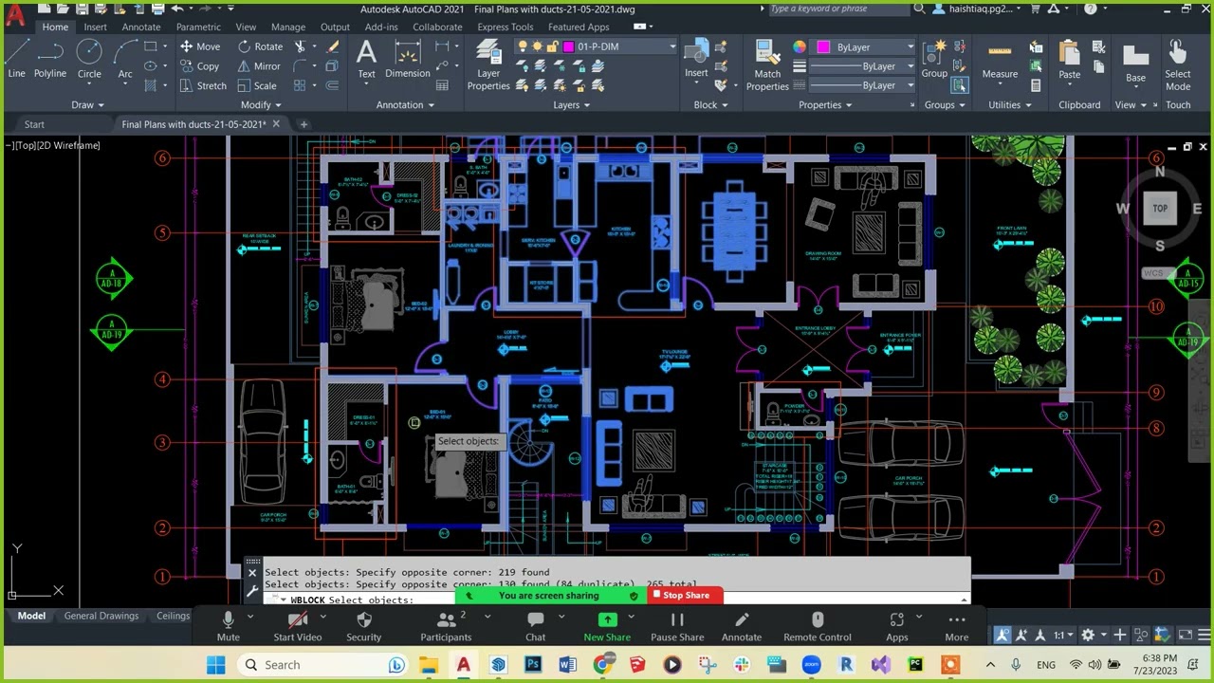The height and width of the screenshot is (683, 1214).
Task: Click New Share in Zoom toolbar
Action: (607, 626)
